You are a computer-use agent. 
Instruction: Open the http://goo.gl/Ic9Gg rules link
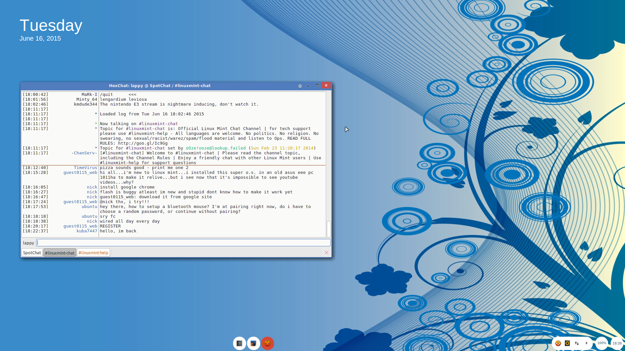tap(143, 143)
